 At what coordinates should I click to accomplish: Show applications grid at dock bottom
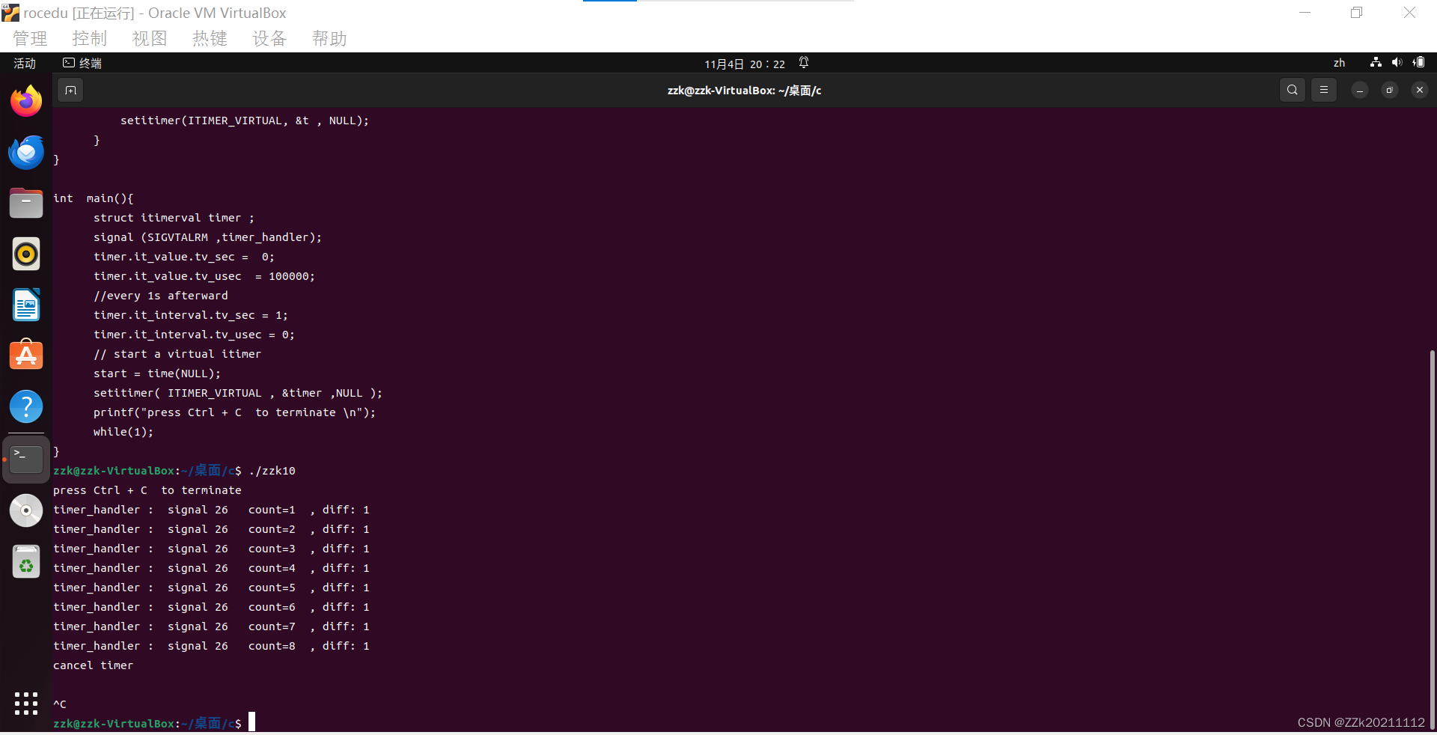click(26, 703)
